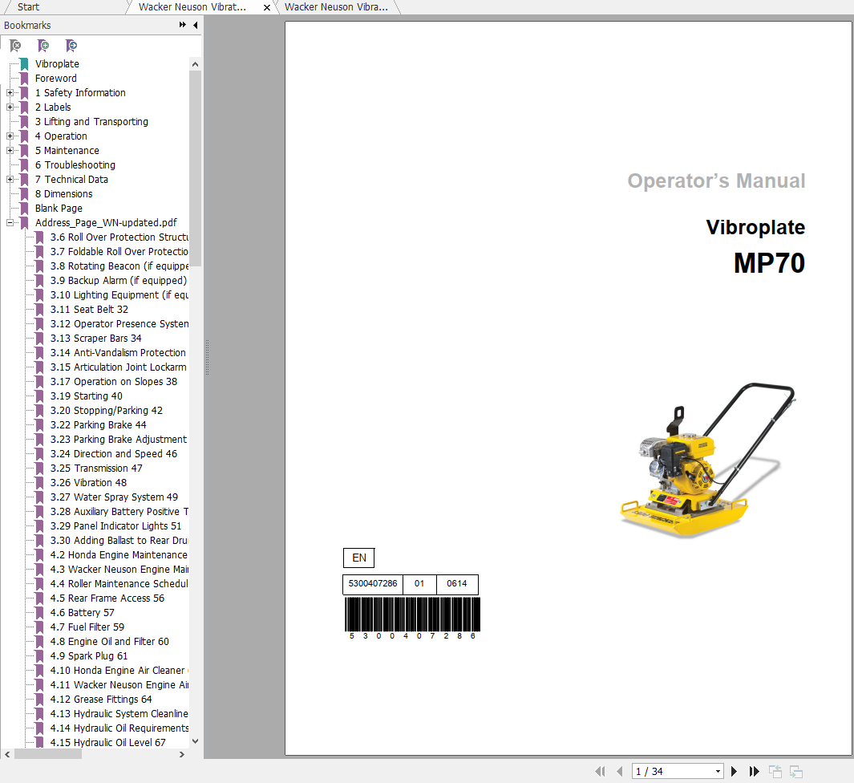
Task: Click the EN language box on the page
Action: (x=359, y=558)
